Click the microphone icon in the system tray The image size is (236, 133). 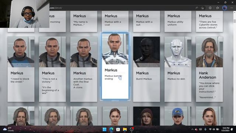pos(205,129)
